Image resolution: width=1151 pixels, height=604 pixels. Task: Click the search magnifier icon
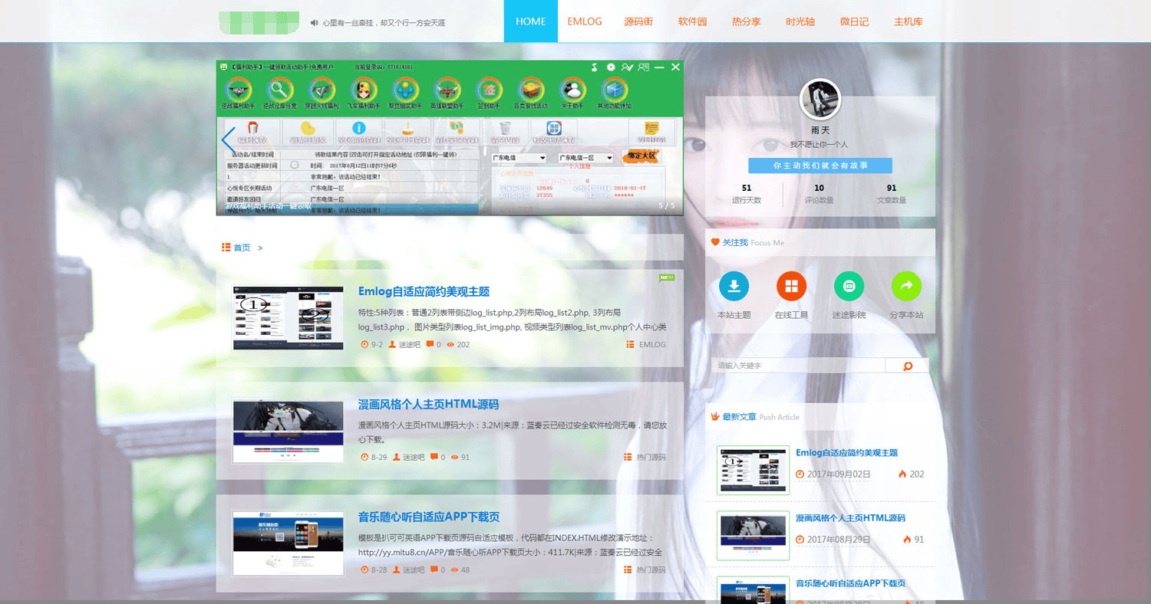909,366
